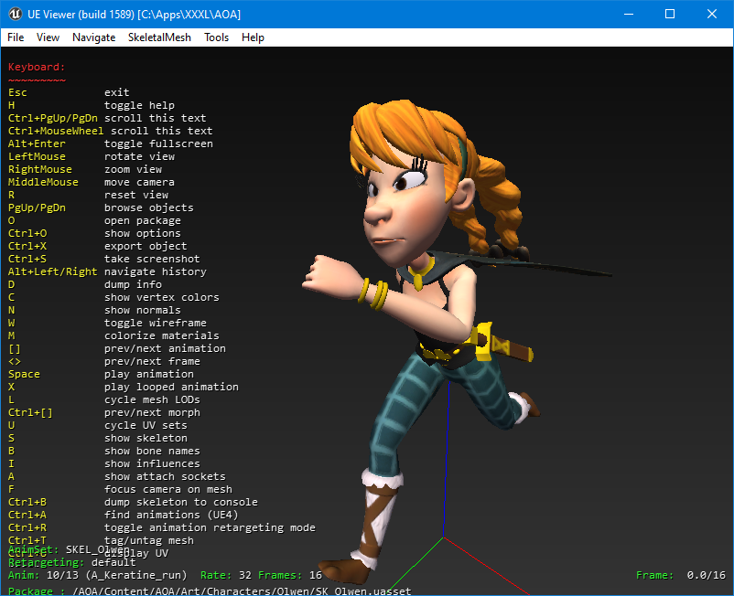Click the 'take screenshot' help entry
Screen dimensions: 734x596
coord(152,259)
